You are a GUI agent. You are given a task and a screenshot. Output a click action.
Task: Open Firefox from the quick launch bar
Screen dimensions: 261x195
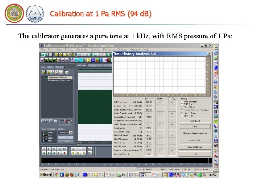[x=72, y=175]
